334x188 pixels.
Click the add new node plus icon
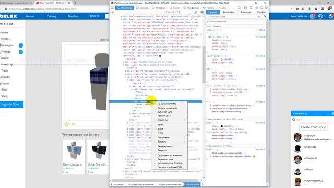[113, 12]
